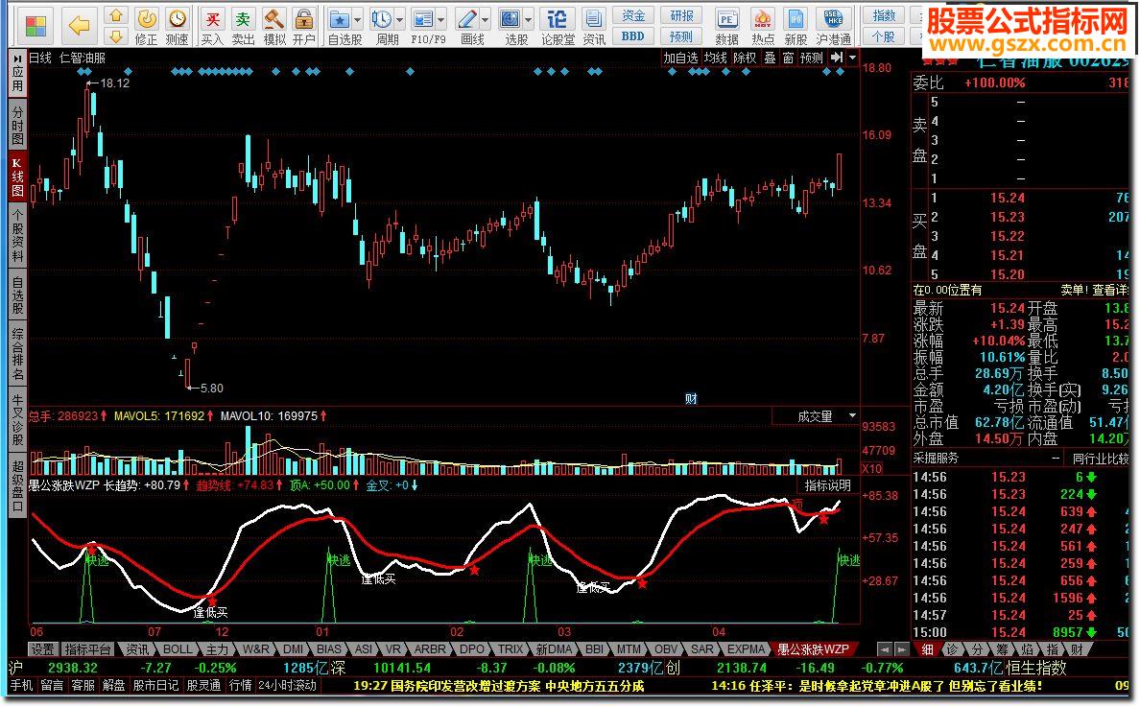Toggle 均线 moving average display

pos(715,58)
